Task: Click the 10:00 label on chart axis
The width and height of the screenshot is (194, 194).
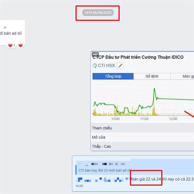Action: (115, 119)
